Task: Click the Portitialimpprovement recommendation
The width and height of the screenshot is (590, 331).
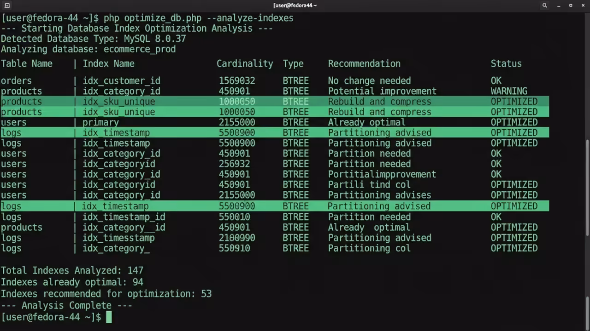Action: 382,174
